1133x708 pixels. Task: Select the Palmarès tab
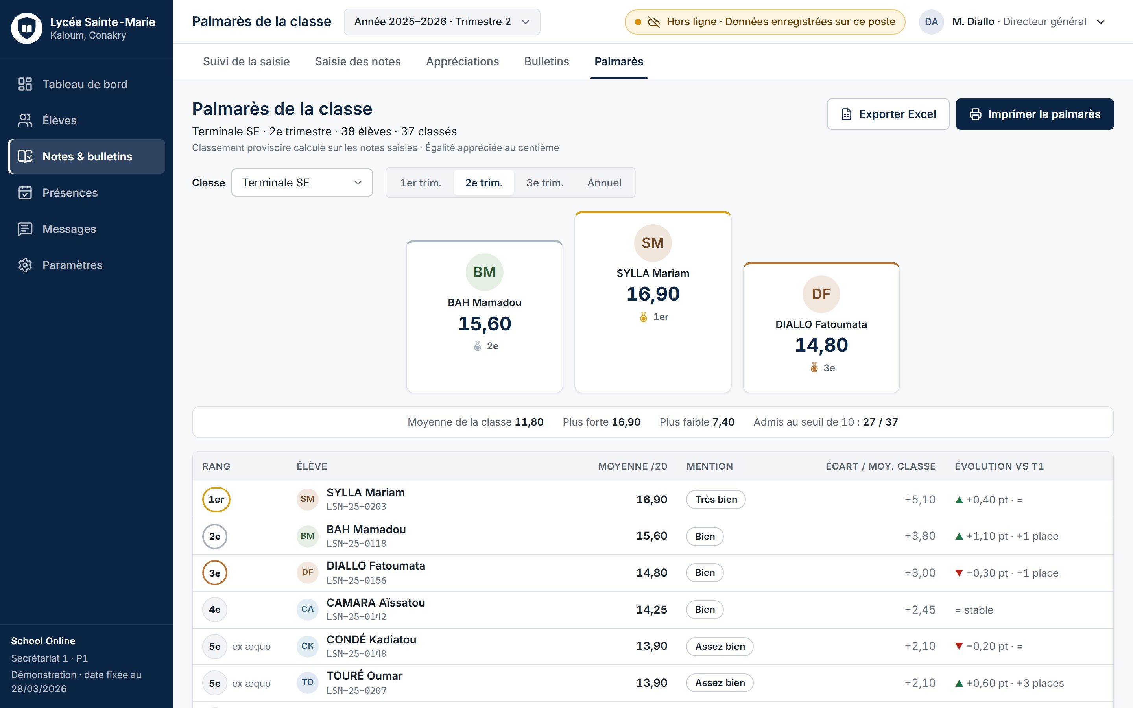coord(619,61)
